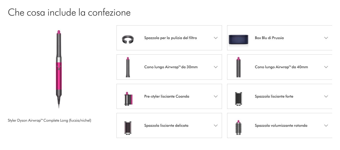Expand the Box Blu di Prussia chevron
The image size is (340, 150).
(x=326, y=38)
